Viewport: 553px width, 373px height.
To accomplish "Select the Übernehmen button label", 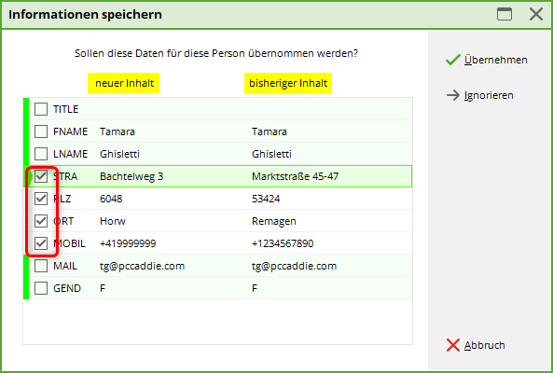I will [495, 60].
